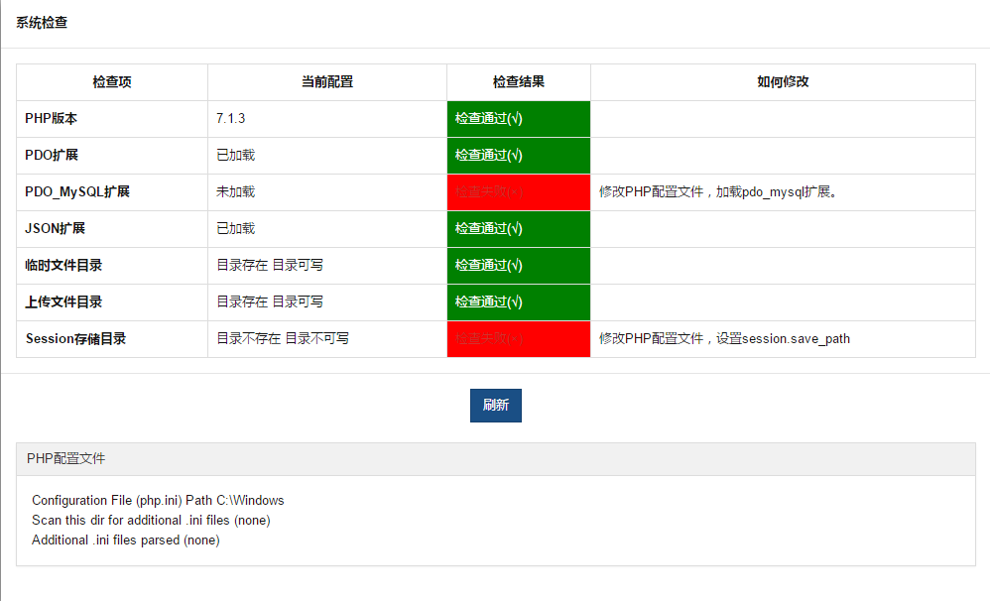Select the PDO扩展 row label
This screenshot has height=601, width=990.
[x=52, y=156]
